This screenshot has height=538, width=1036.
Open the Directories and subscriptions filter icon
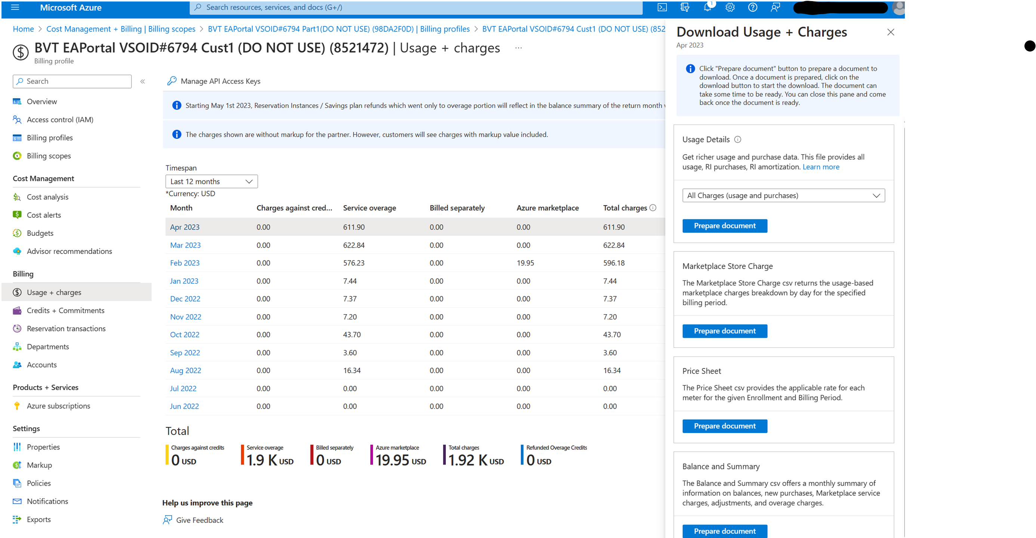point(685,7)
